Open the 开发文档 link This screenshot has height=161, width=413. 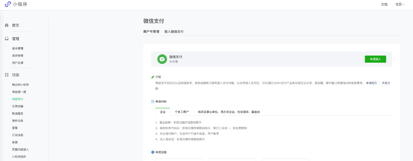(x=386, y=83)
